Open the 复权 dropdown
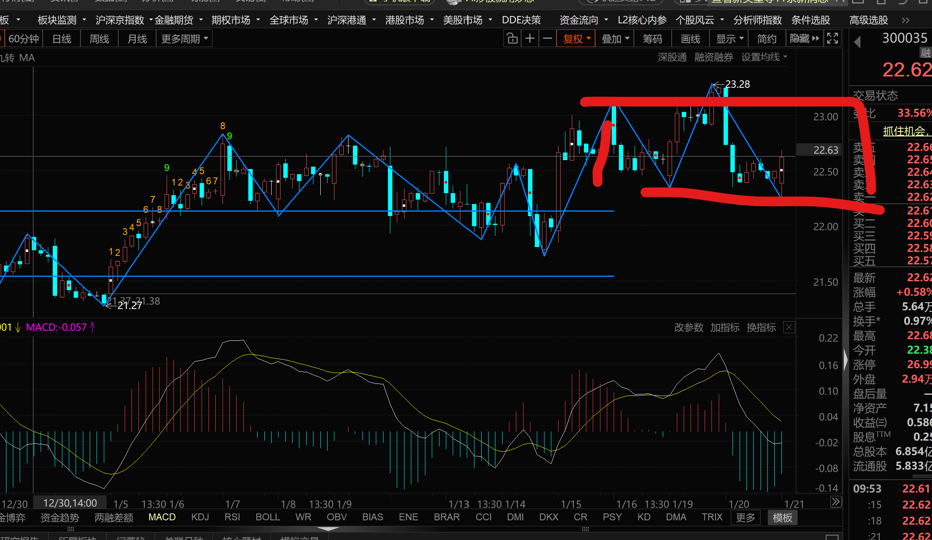This screenshot has width=932, height=540. [576, 39]
